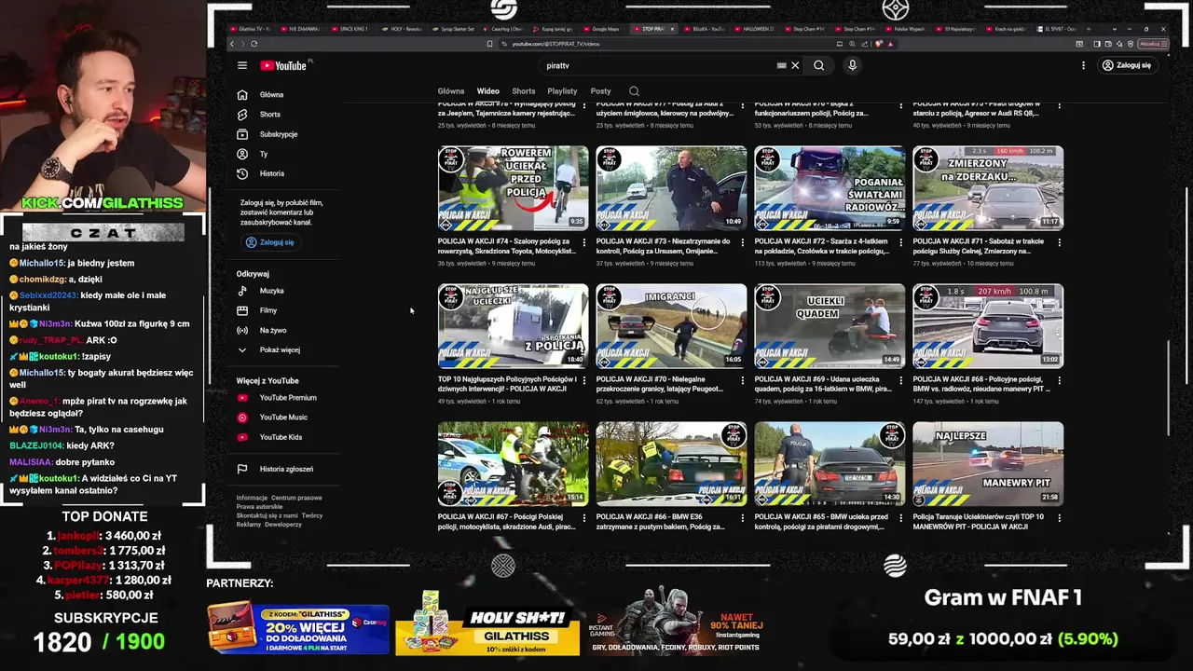Open a new browser tab with the plus button
Screen dimensions: 1193x671
[x=1089, y=29]
